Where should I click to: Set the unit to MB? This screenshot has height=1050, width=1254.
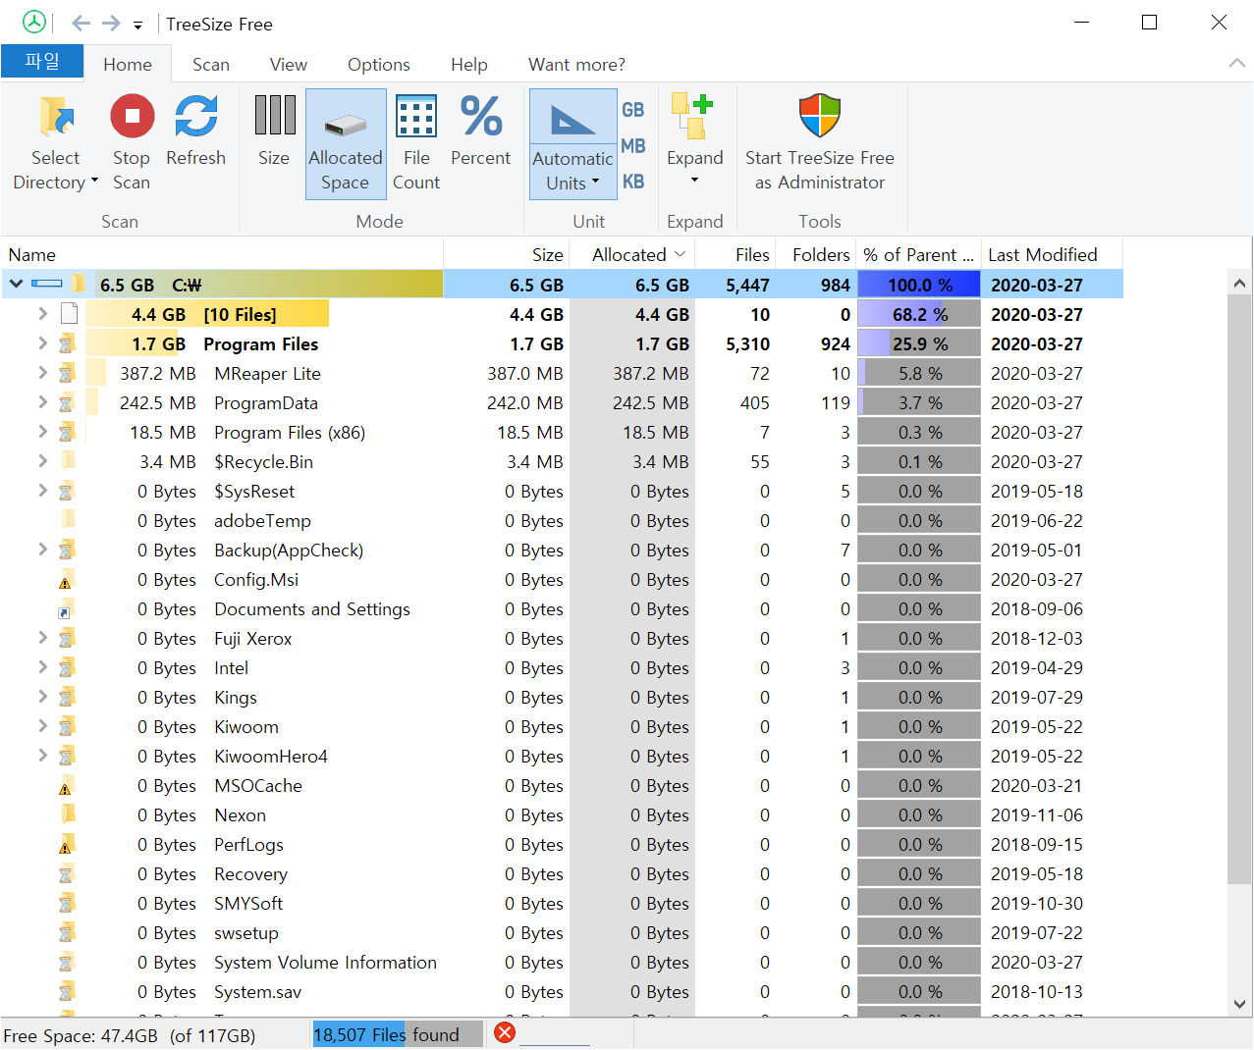click(633, 146)
